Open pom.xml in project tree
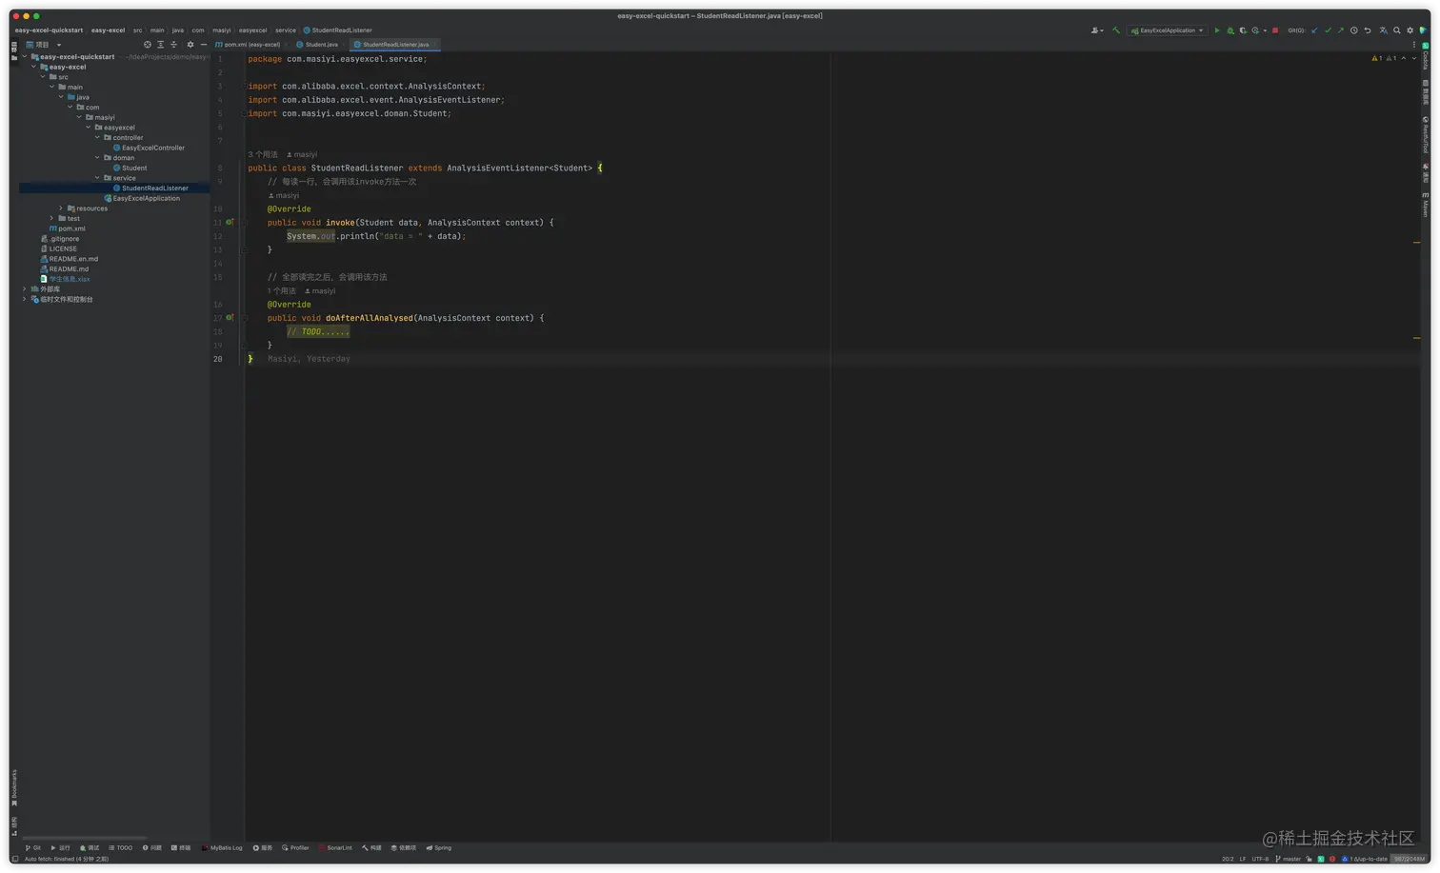Screen dimensions: 1440x873 68,228
